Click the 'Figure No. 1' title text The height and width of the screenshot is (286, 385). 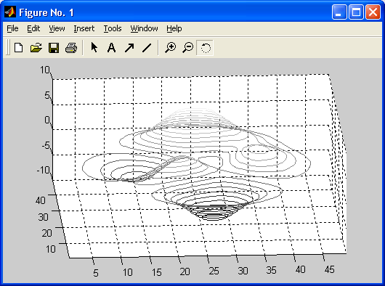[x=46, y=12]
